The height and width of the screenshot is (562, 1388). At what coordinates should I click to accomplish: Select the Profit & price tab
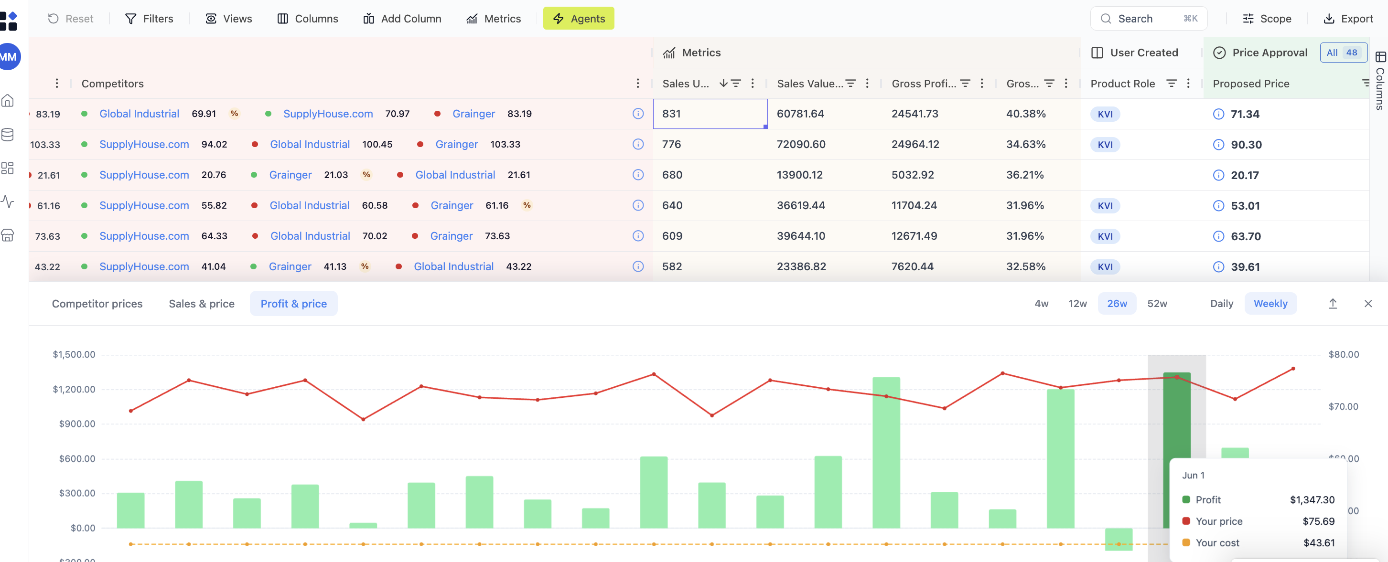294,304
